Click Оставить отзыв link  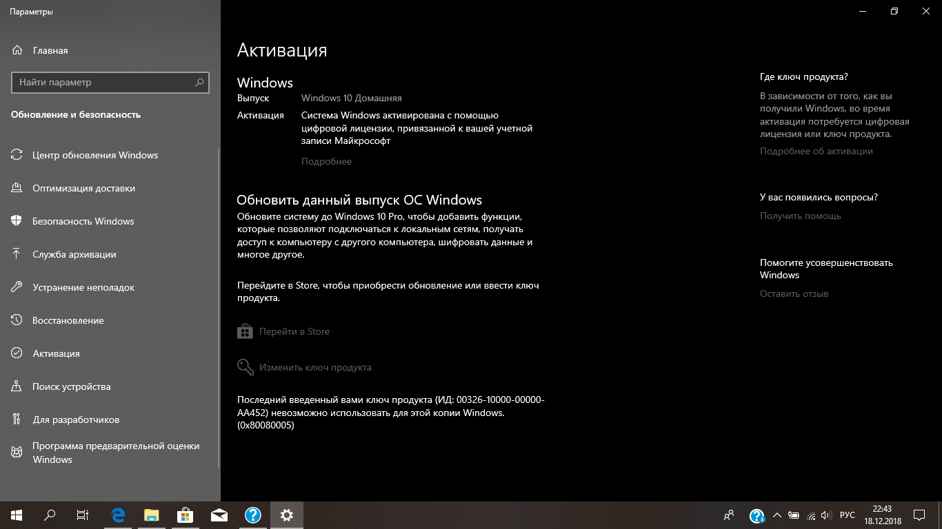[794, 293]
